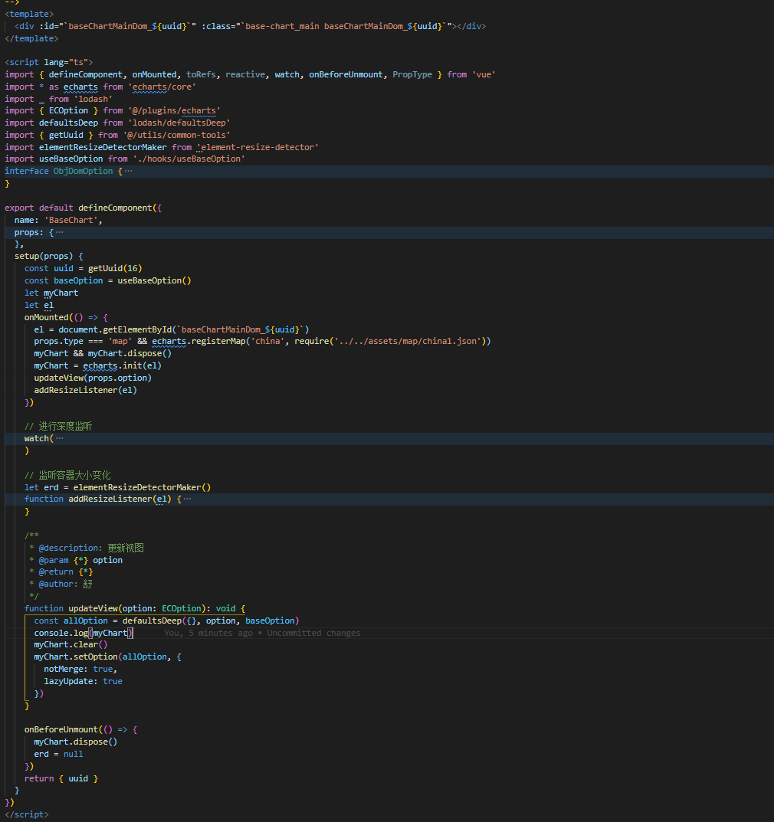774x822 pixels.
Task: Click the closing </template> tag
Action: 31,39
